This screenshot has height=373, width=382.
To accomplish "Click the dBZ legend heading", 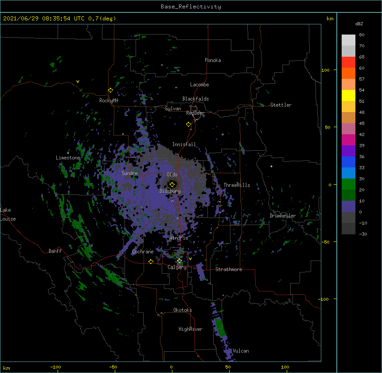I will click(359, 23).
